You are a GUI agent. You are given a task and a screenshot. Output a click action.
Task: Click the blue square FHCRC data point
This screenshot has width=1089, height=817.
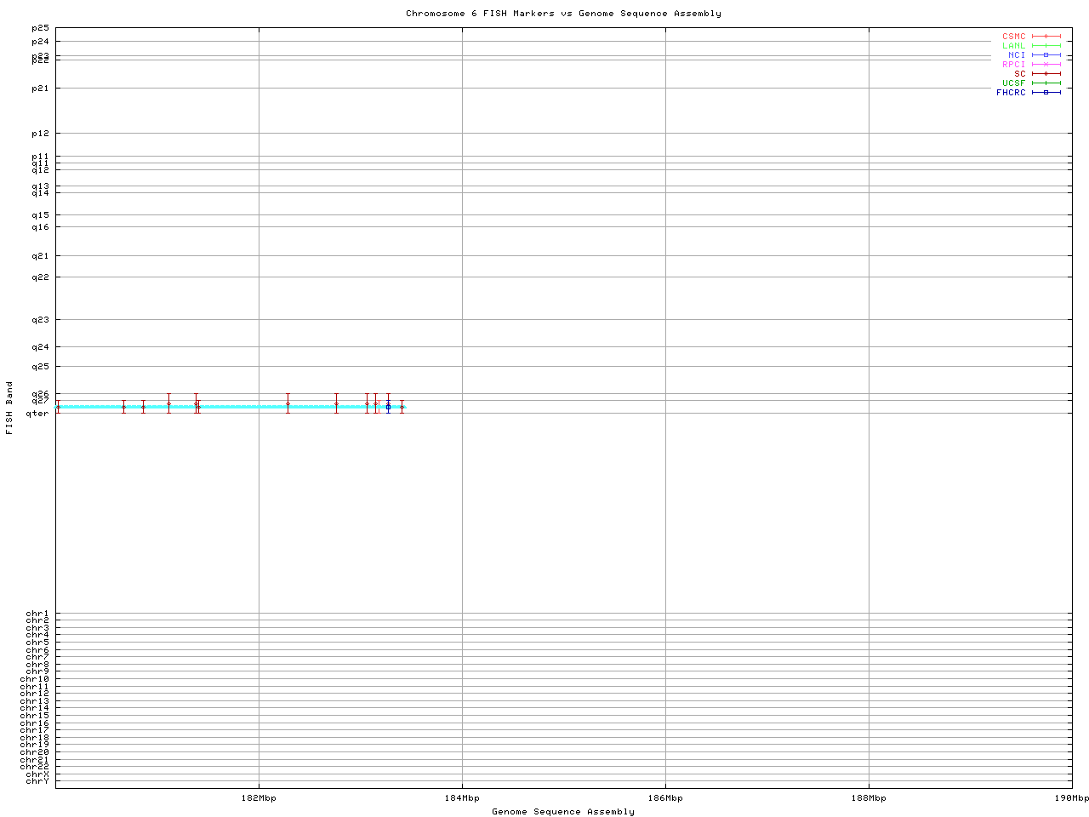(388, 407)
